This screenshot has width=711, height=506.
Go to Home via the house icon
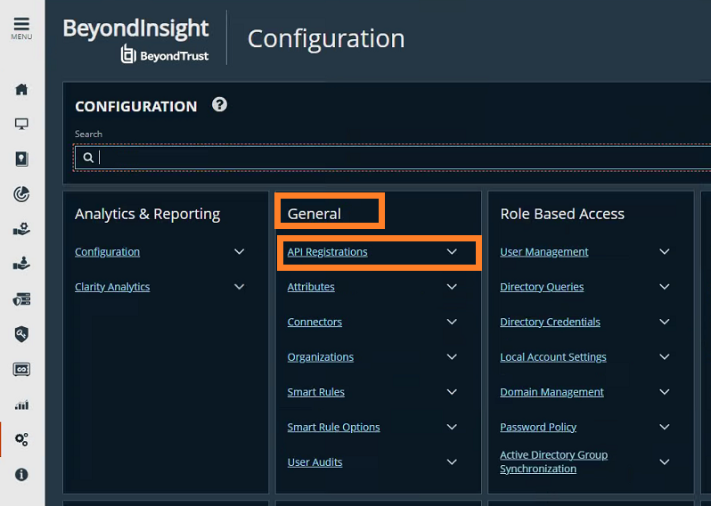click(x=21, y=89)
